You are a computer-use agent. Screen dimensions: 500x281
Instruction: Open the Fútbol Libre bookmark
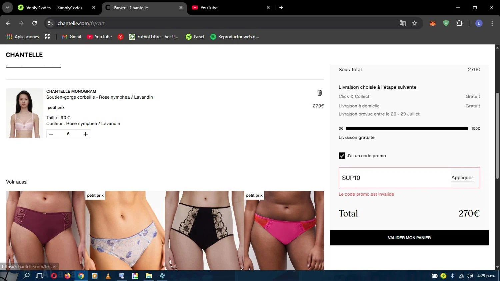point(154,37)
